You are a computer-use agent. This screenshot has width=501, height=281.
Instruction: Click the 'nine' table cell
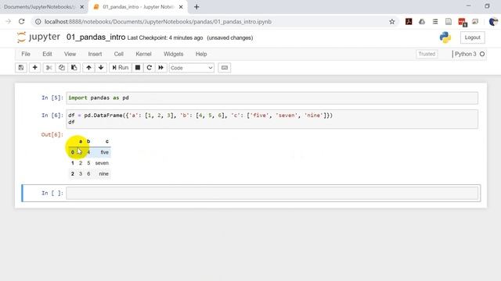click(x=103, y=173)
